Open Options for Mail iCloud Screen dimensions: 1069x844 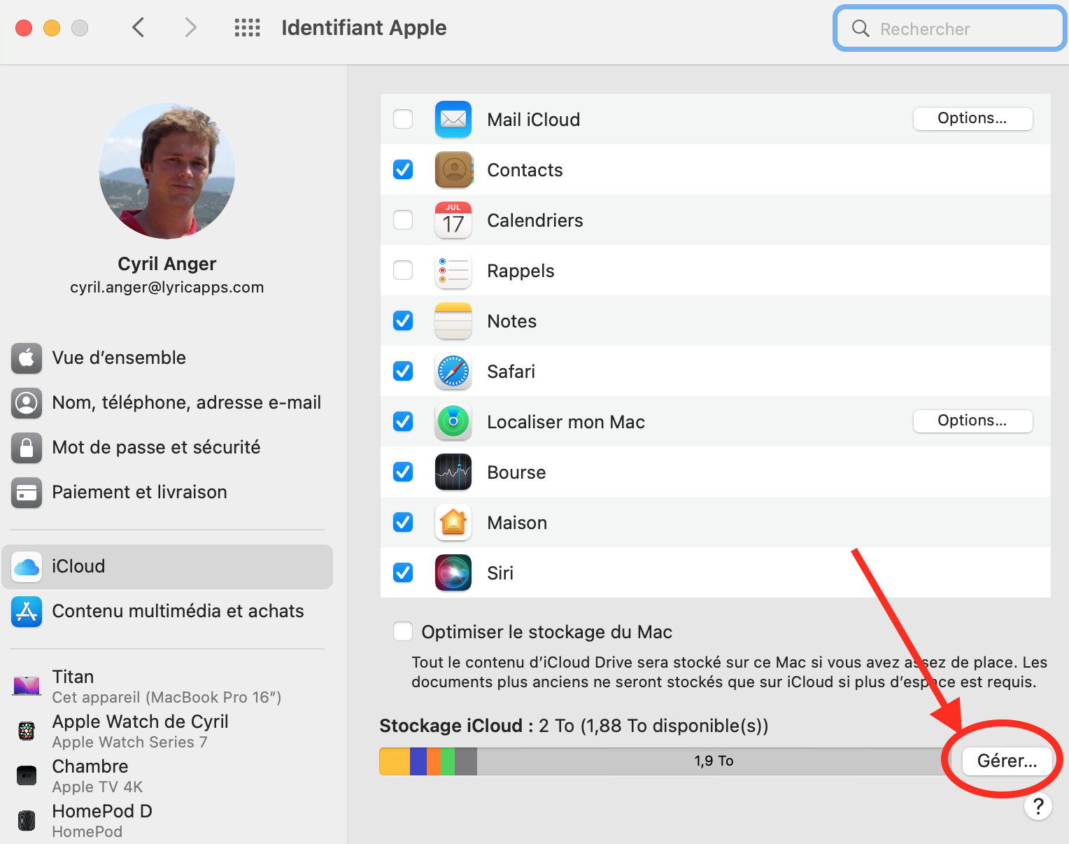click(x=972, y=118)
